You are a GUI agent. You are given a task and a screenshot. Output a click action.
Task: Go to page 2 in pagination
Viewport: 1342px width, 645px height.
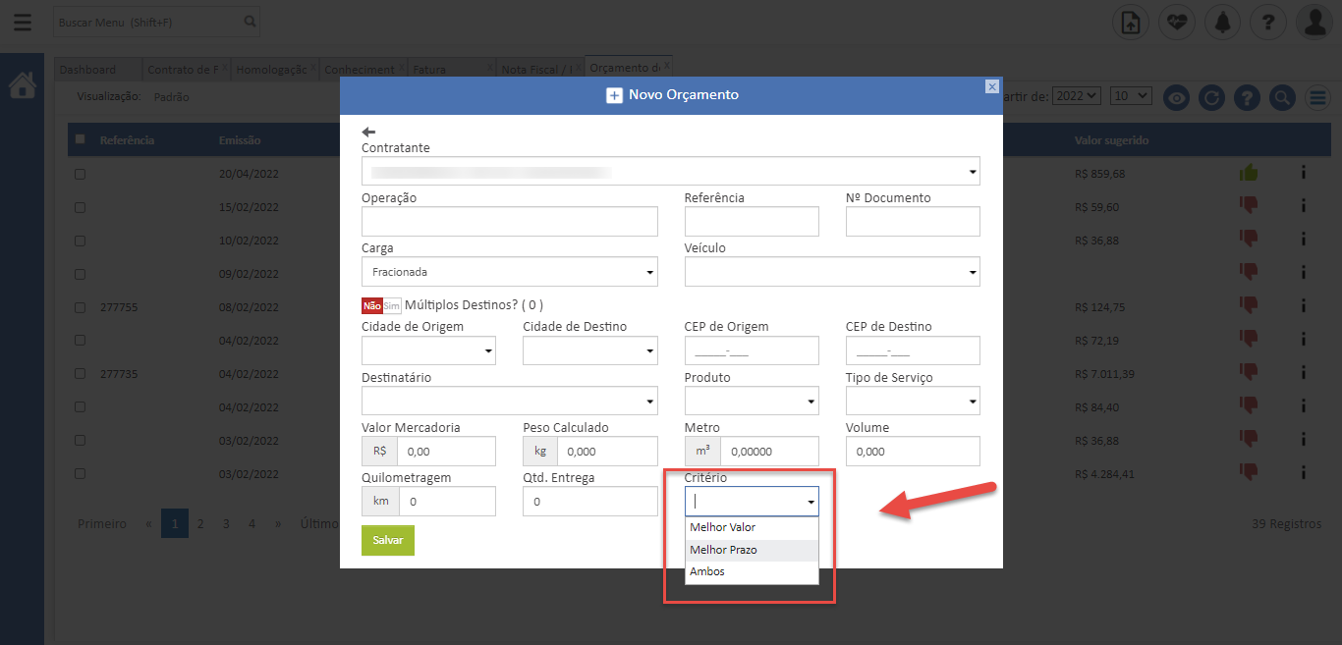point(199,524)
